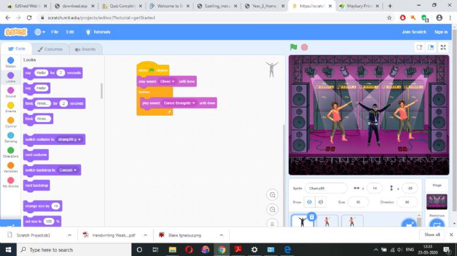Open the language globe menu

[x=40, y=32]
